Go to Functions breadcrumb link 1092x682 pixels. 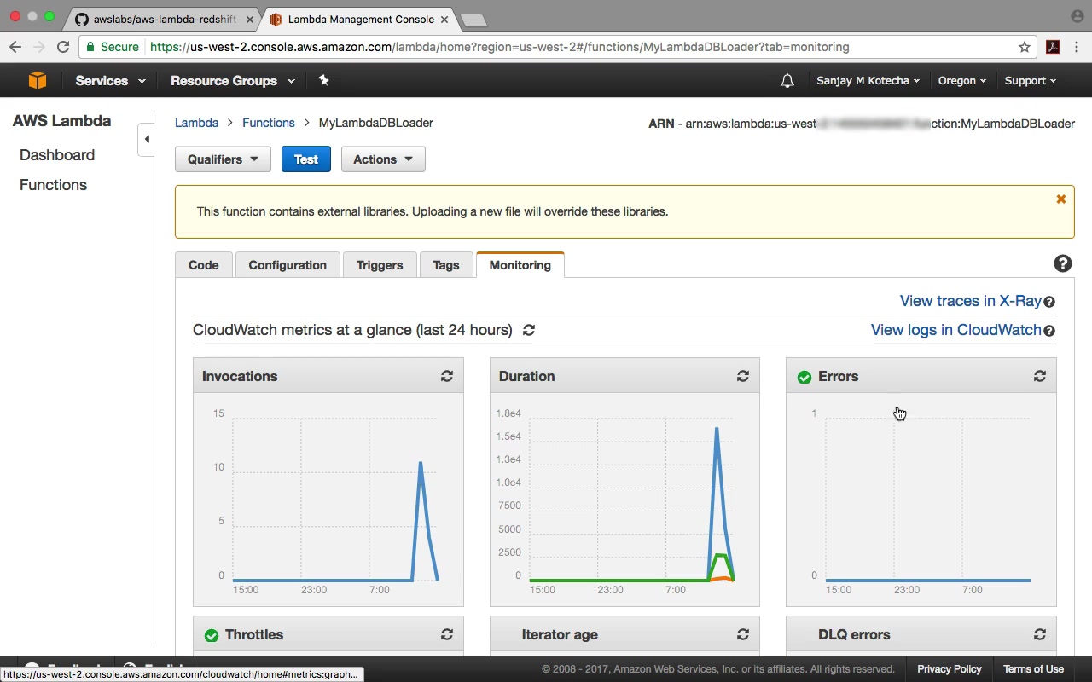pos(269,123)
